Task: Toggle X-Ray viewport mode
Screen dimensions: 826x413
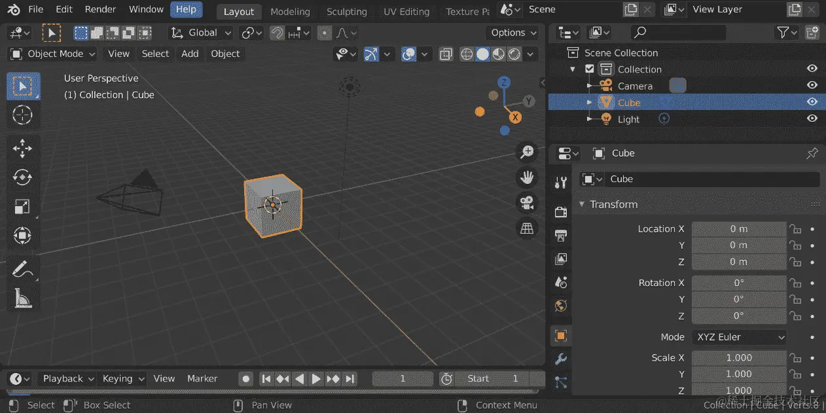Action: pyautogui.click(x=446, y=54)
